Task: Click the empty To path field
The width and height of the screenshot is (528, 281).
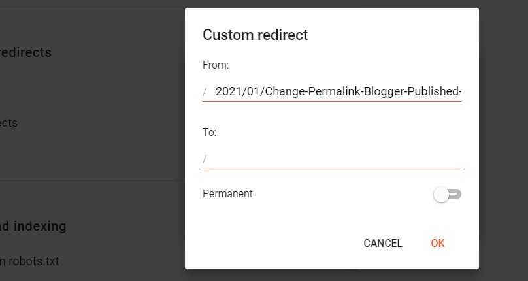Action: click(x=337, y=159)
